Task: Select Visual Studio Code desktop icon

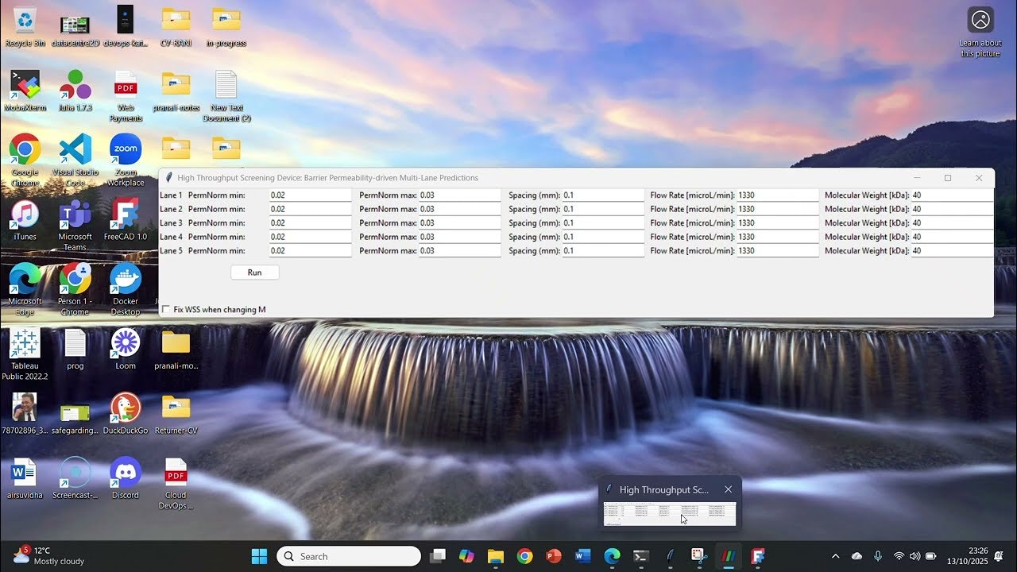Action: [75, 150]
